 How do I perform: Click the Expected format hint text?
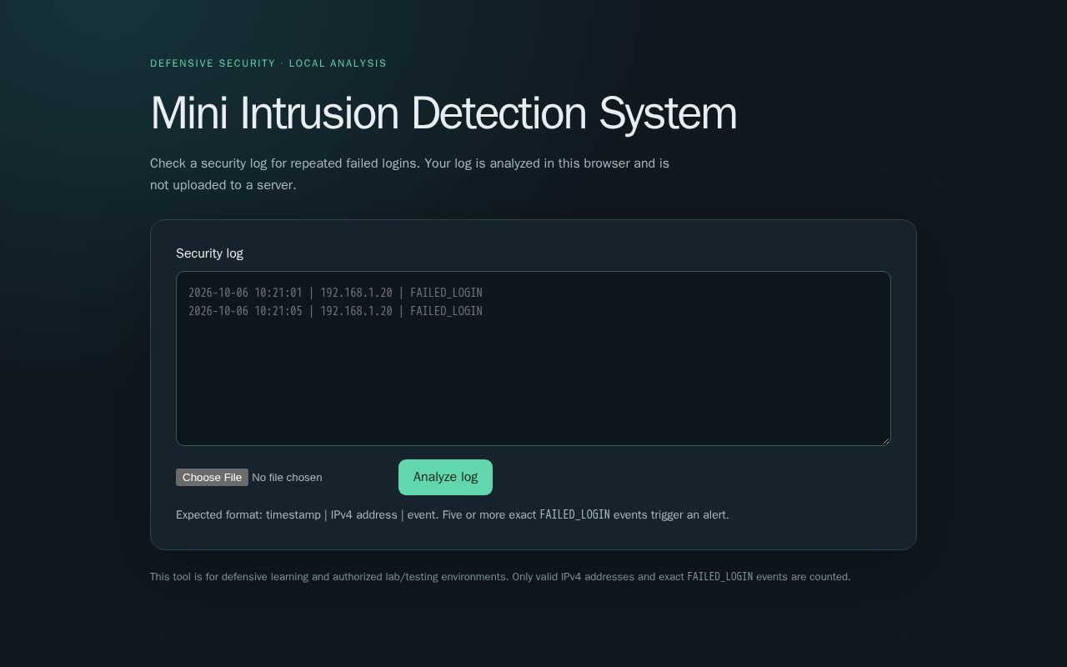453,515
